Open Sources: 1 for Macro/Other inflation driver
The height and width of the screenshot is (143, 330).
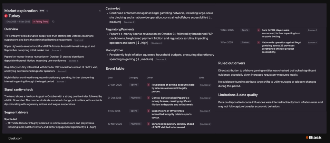coord(161,59)
